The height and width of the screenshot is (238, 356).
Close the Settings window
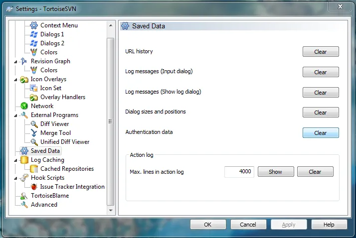(340, 6)
